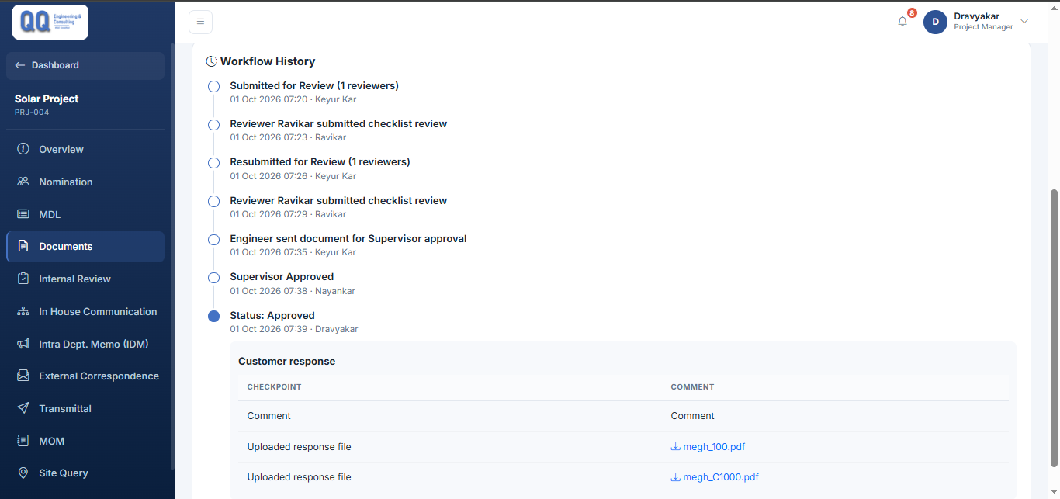1060x499 pixels.
Task: Click the PRJ-004 project code
Action: coord(32,113)
